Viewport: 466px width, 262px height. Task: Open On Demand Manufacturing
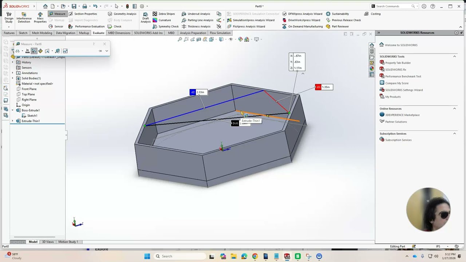click(303, 27)
